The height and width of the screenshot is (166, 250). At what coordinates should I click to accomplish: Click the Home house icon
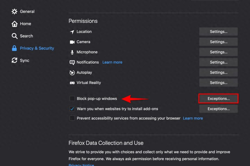click(15, 24)
